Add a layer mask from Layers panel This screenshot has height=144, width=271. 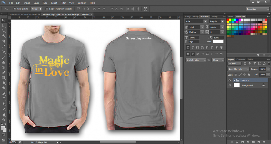[x=243, y=142]
